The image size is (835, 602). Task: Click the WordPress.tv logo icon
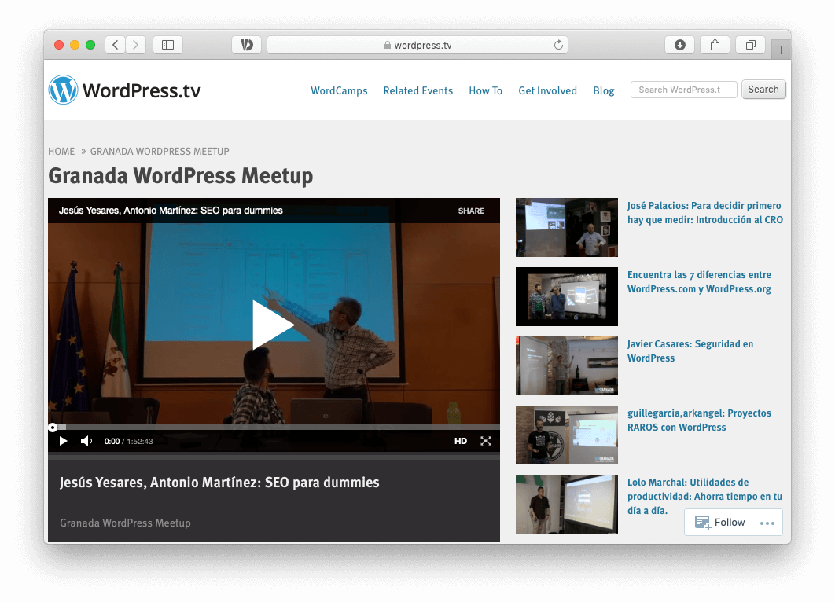coord(64,90)
